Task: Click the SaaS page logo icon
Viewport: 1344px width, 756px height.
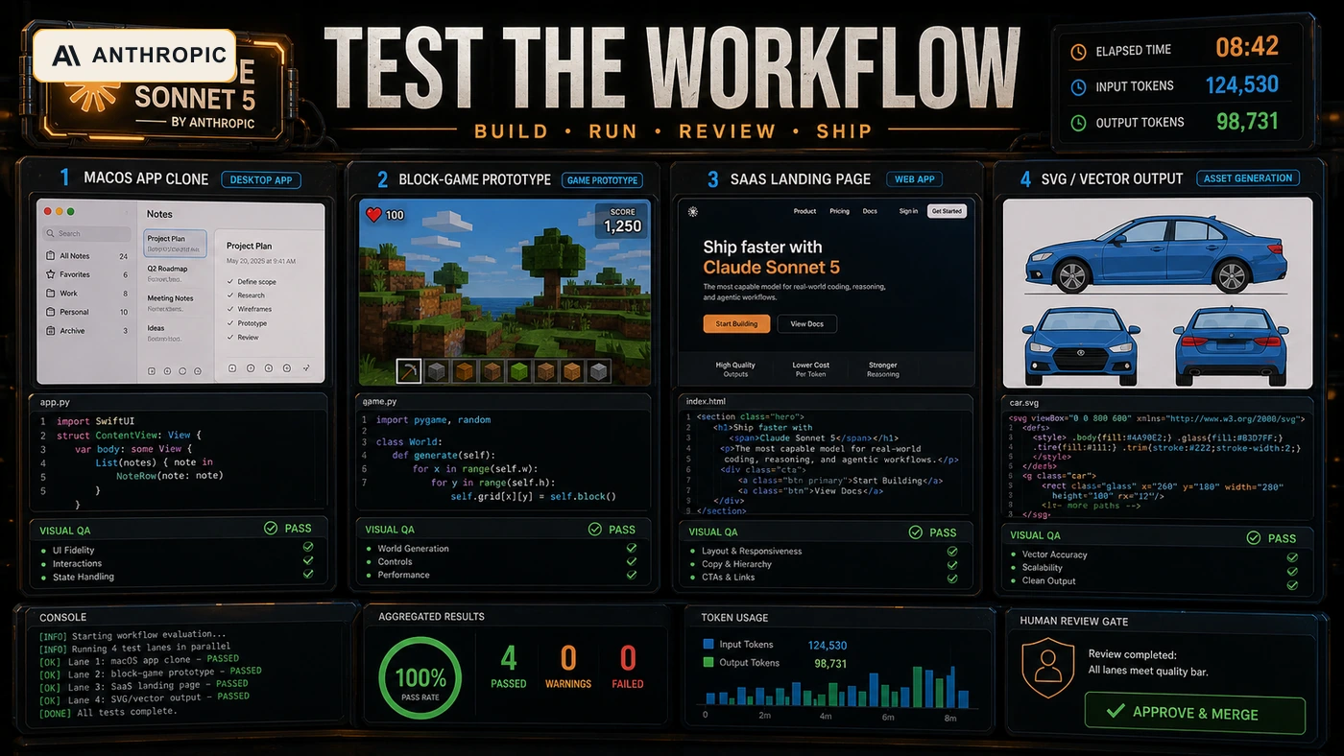Action: click(693, 211)
